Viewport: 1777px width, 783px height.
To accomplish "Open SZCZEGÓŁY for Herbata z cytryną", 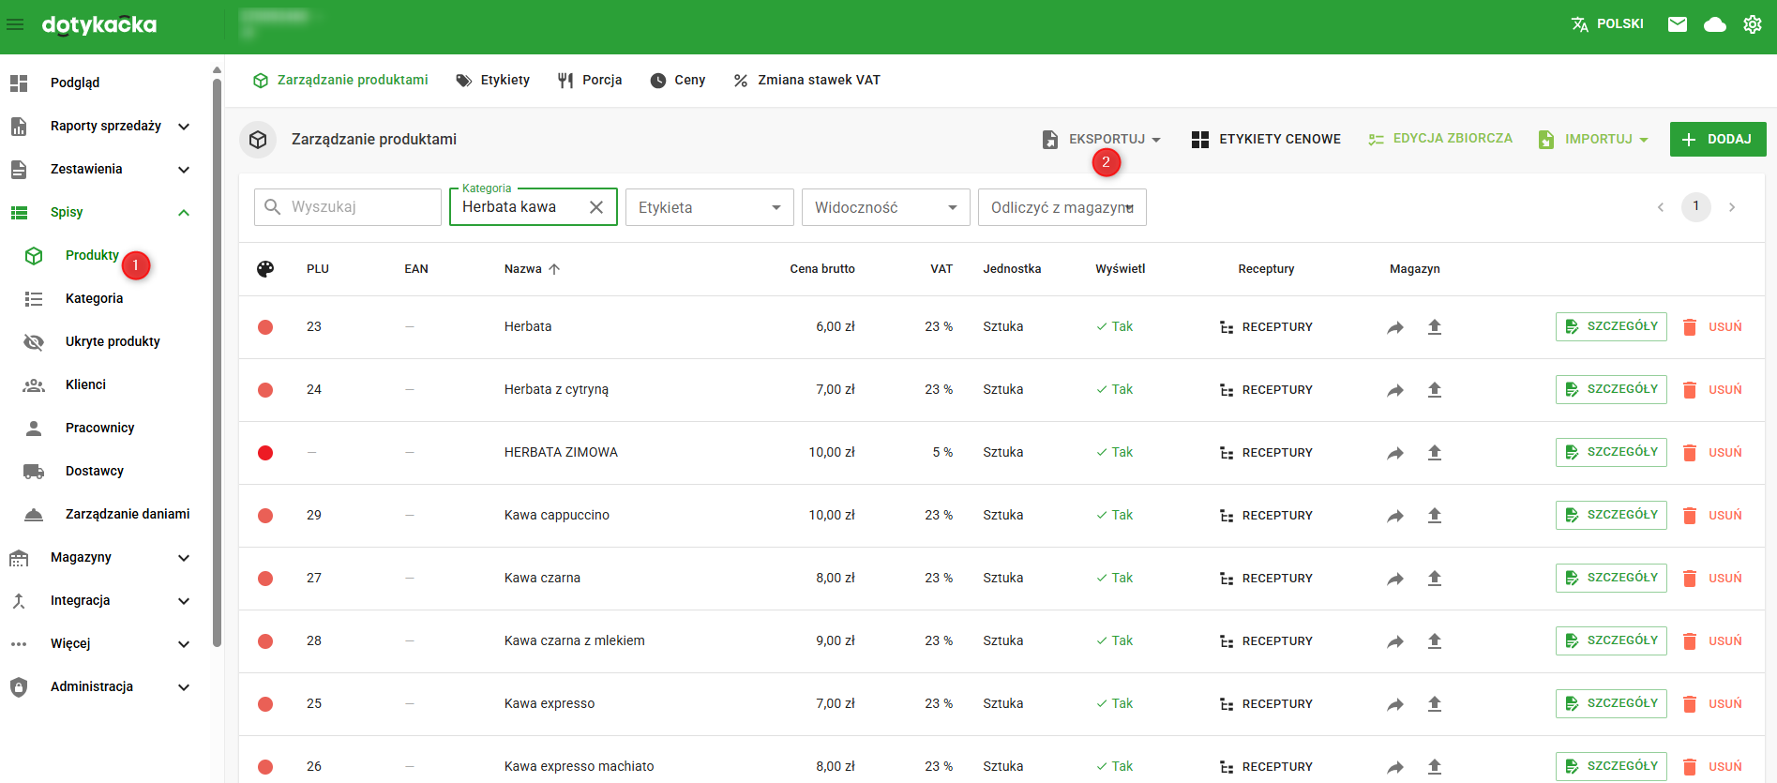I will click(x=1610, y=389).
